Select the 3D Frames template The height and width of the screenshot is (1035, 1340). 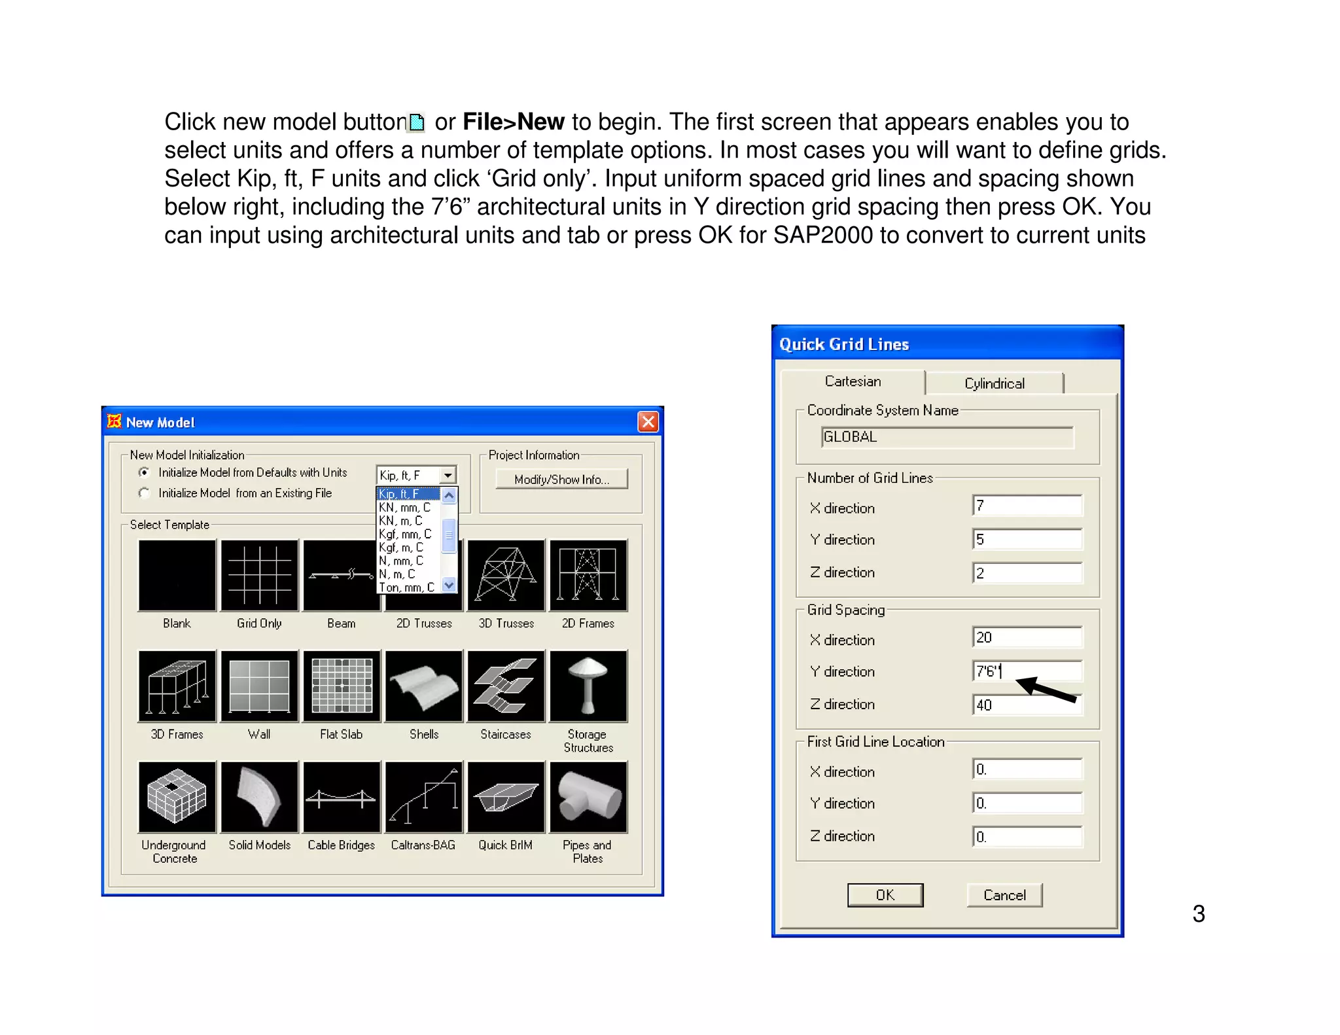177,686
